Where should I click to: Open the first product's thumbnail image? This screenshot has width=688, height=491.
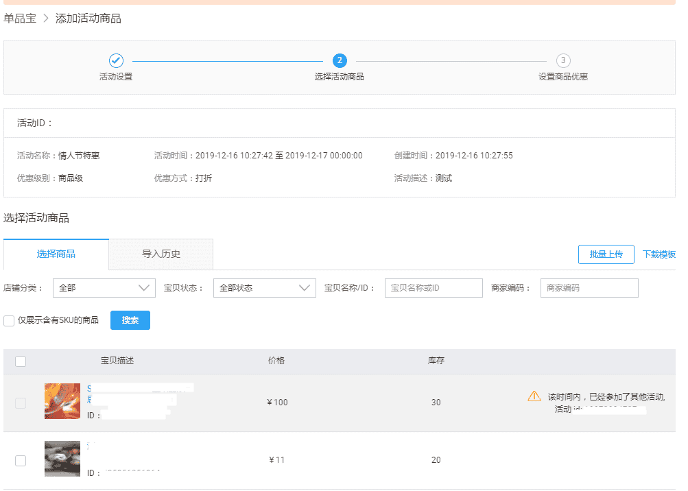[x=62, y=401]
